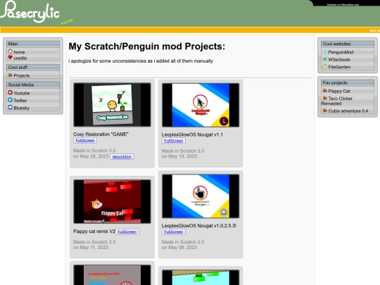Click the W3schools icon
The width and height of the screenshot is (380, 285).
(324, 59)
